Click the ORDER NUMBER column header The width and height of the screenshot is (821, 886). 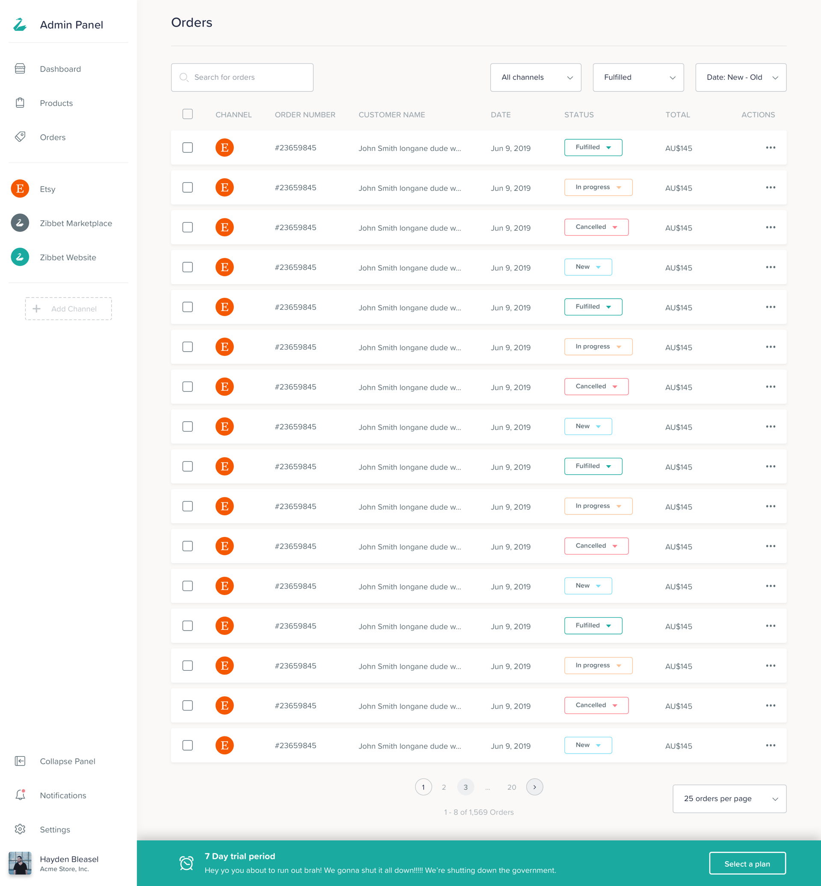(x=305, y=114)
